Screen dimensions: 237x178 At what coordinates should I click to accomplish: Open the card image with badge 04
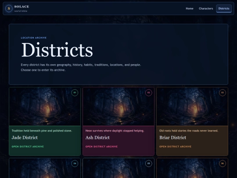(45, 168)
